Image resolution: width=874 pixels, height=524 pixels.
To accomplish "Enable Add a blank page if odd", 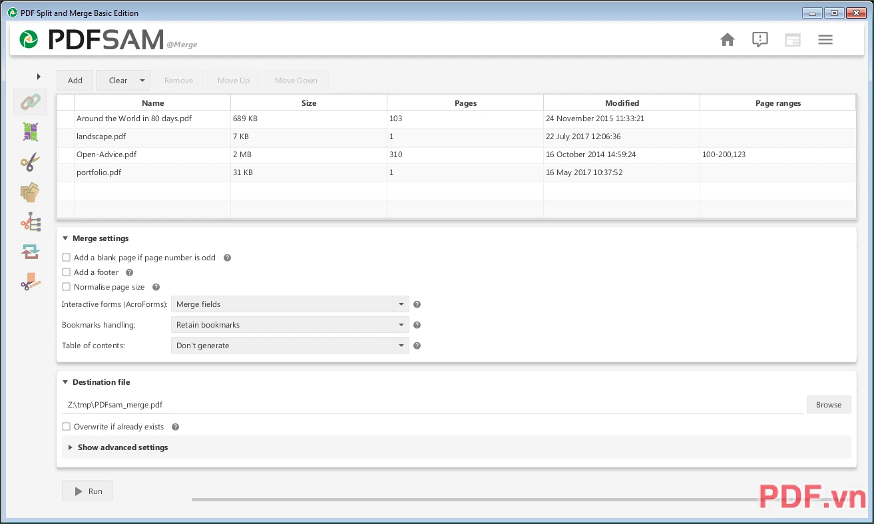I will (x=66, y=258).
